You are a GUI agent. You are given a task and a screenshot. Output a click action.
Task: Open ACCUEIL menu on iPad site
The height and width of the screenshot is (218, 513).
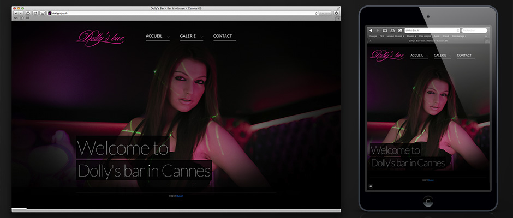click(417, 56)
